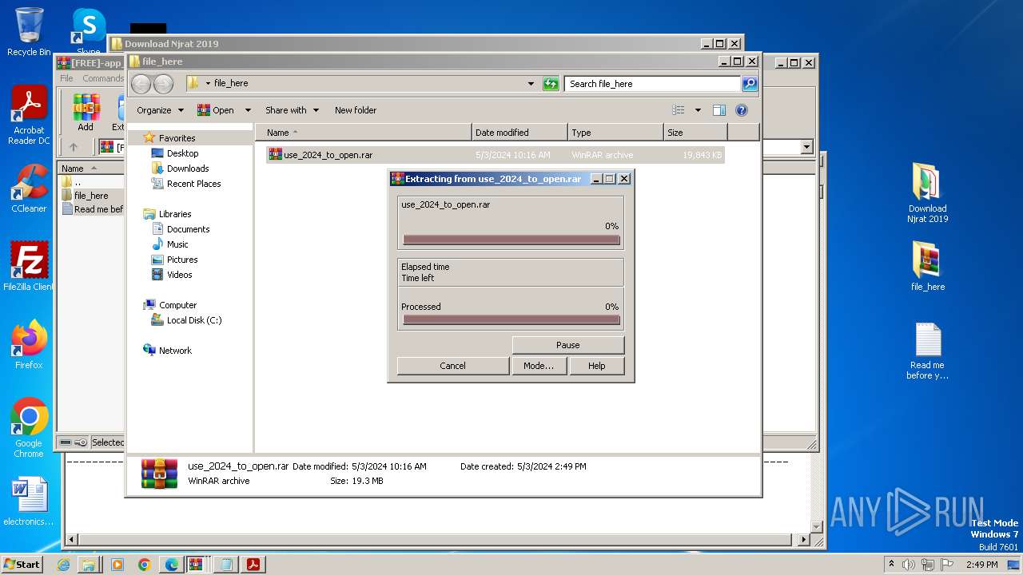Click the Forward navigation button

(163, 83)
